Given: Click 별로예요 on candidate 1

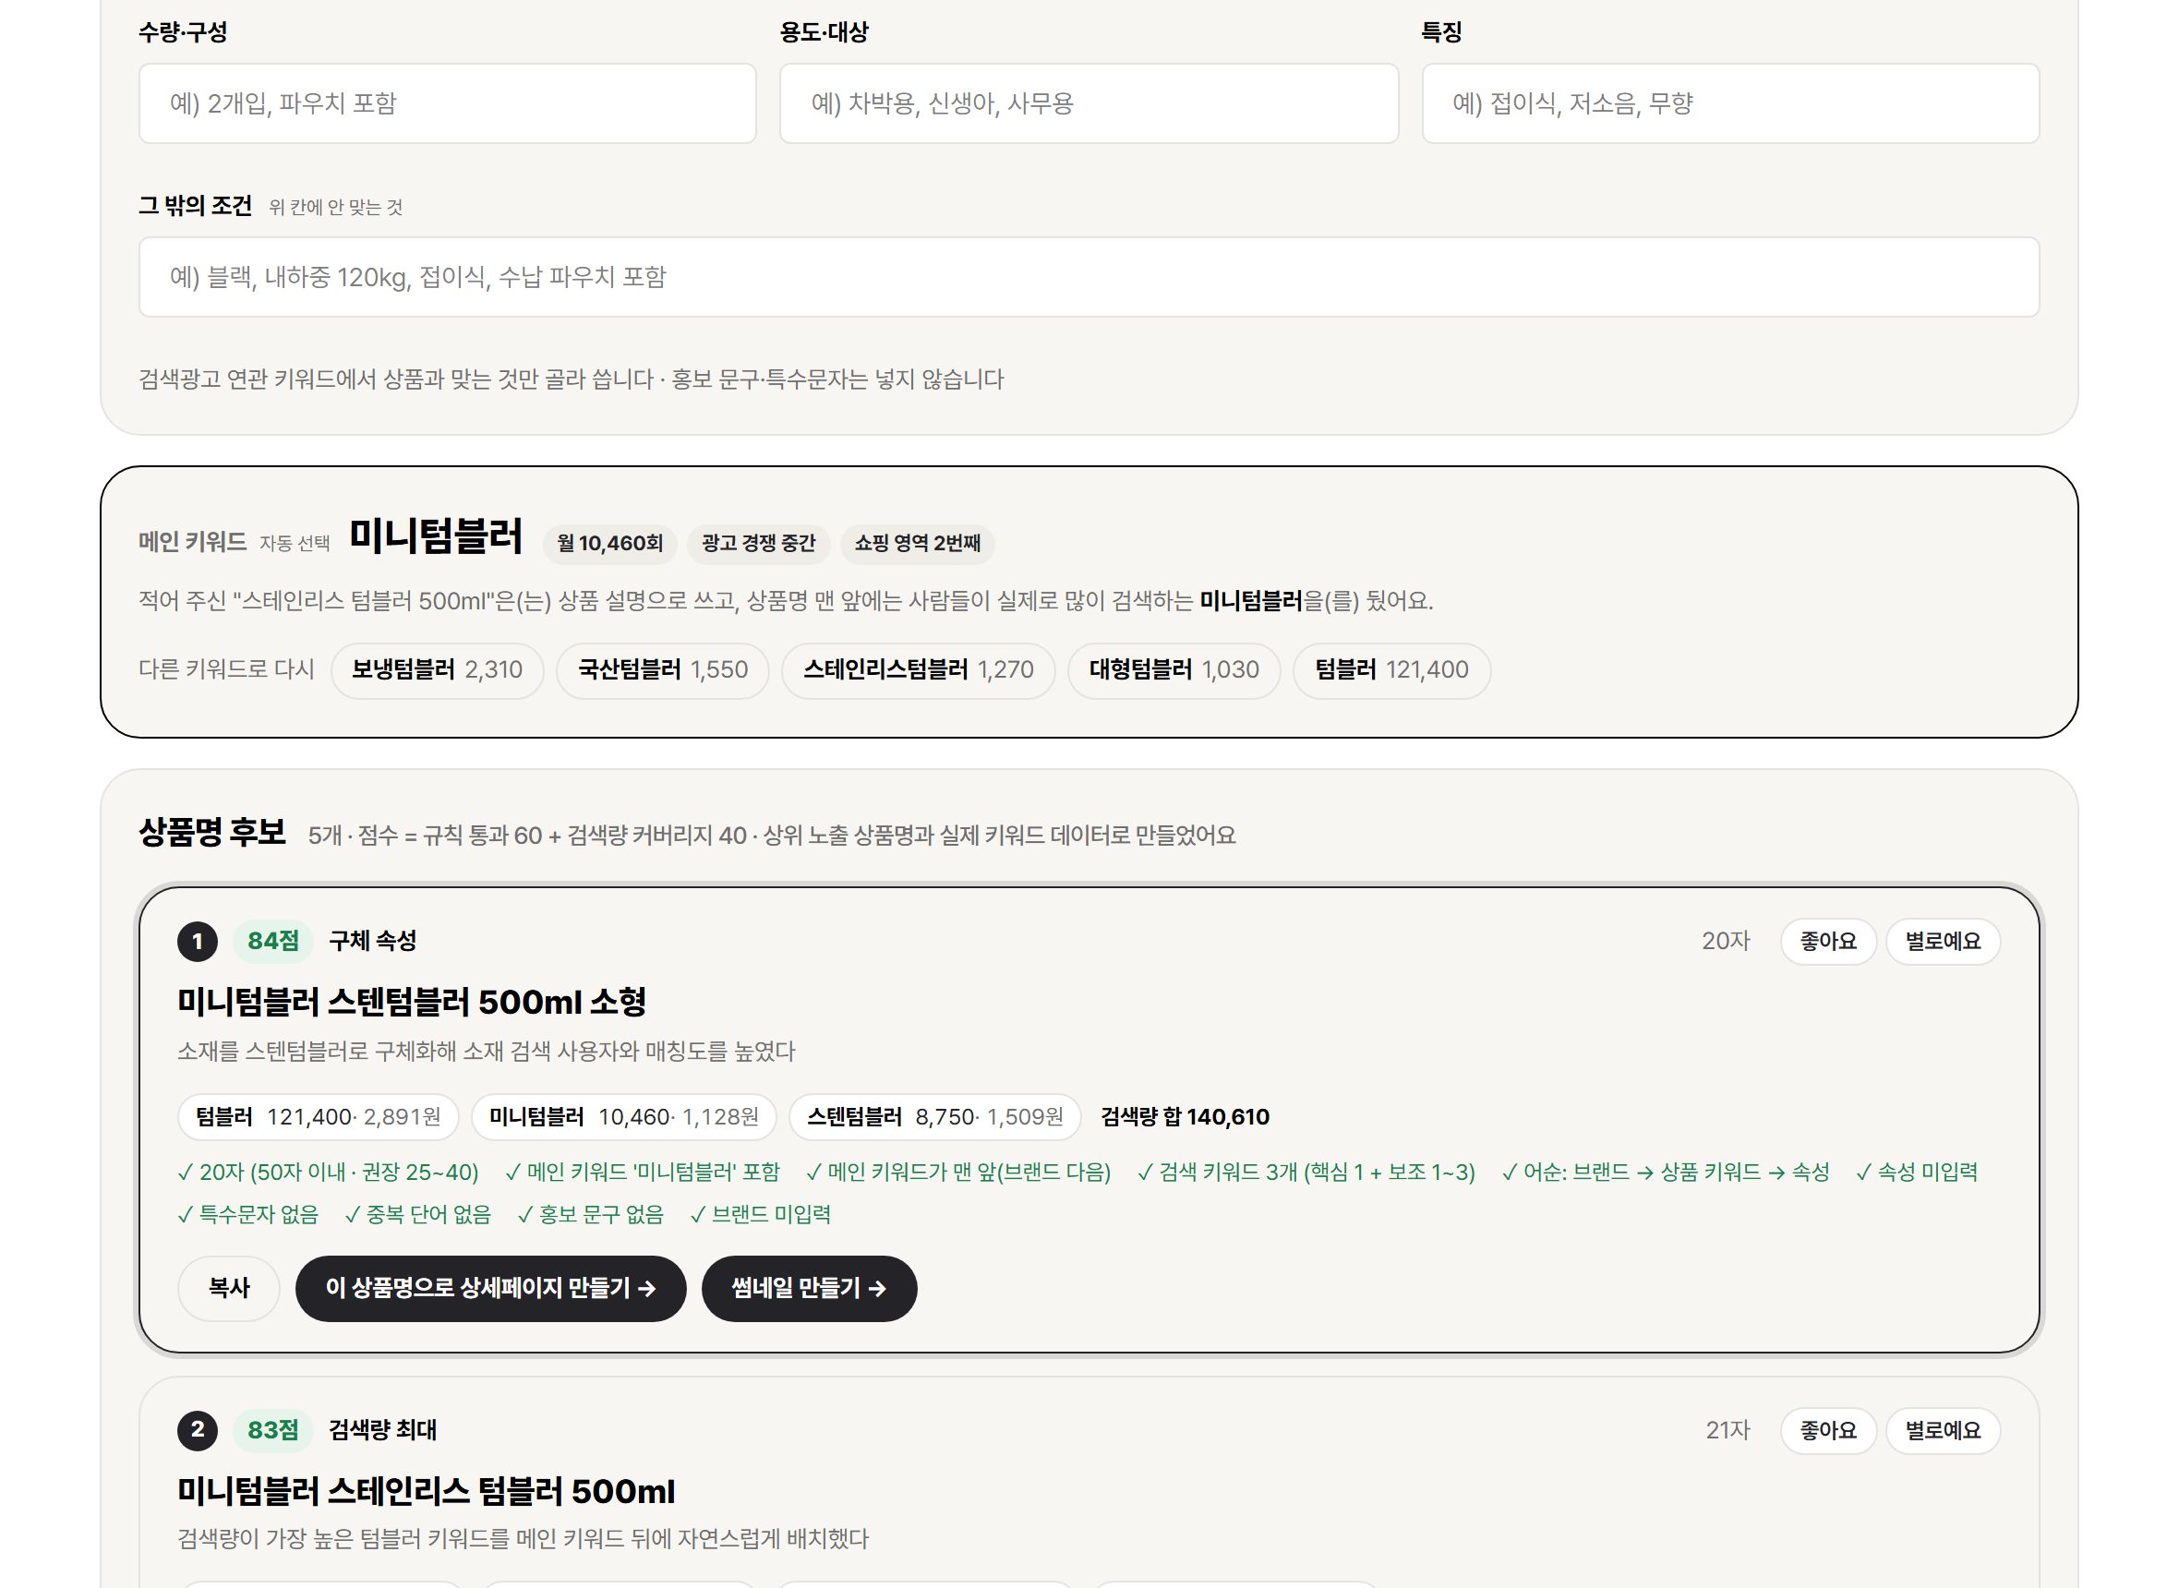Looking at the screenshot, I should 1943,941.
